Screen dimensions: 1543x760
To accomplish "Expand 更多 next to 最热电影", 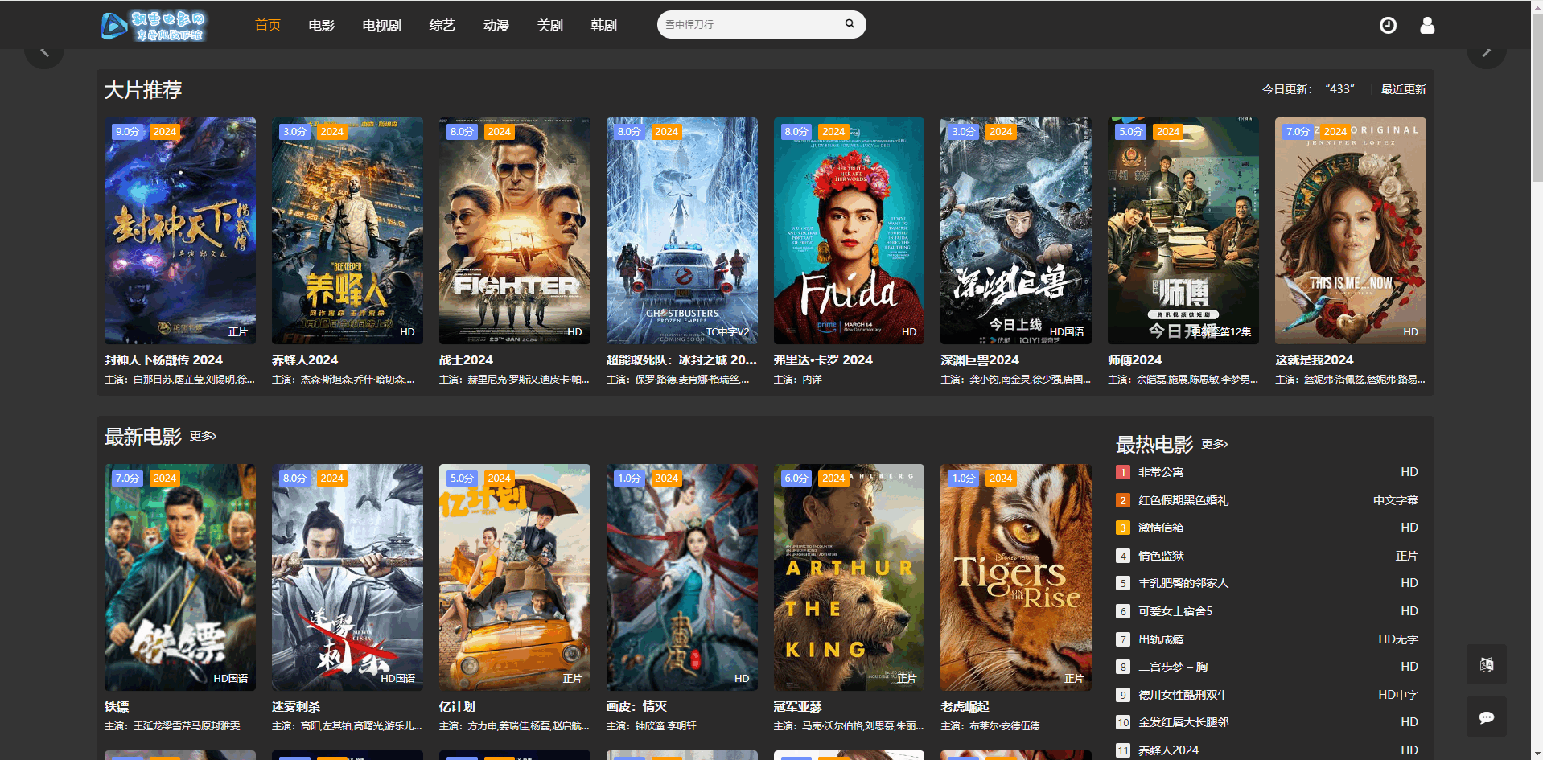I will (x=1215, y=444).
